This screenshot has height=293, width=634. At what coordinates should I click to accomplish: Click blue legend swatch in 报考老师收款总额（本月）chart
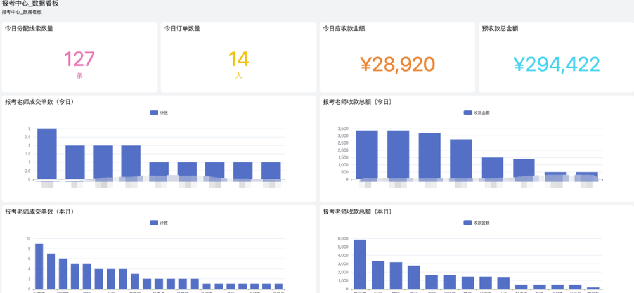point(468,223)
